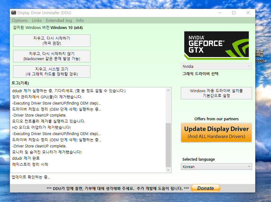Select log line '오디오 컨트롤러 제거를 실행하고 있습니다.'
The image size is (271, 202).
tap(48, 121)
